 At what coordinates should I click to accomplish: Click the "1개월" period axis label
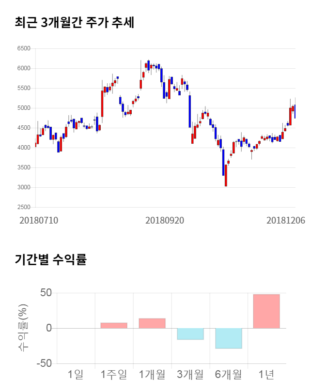152,374
